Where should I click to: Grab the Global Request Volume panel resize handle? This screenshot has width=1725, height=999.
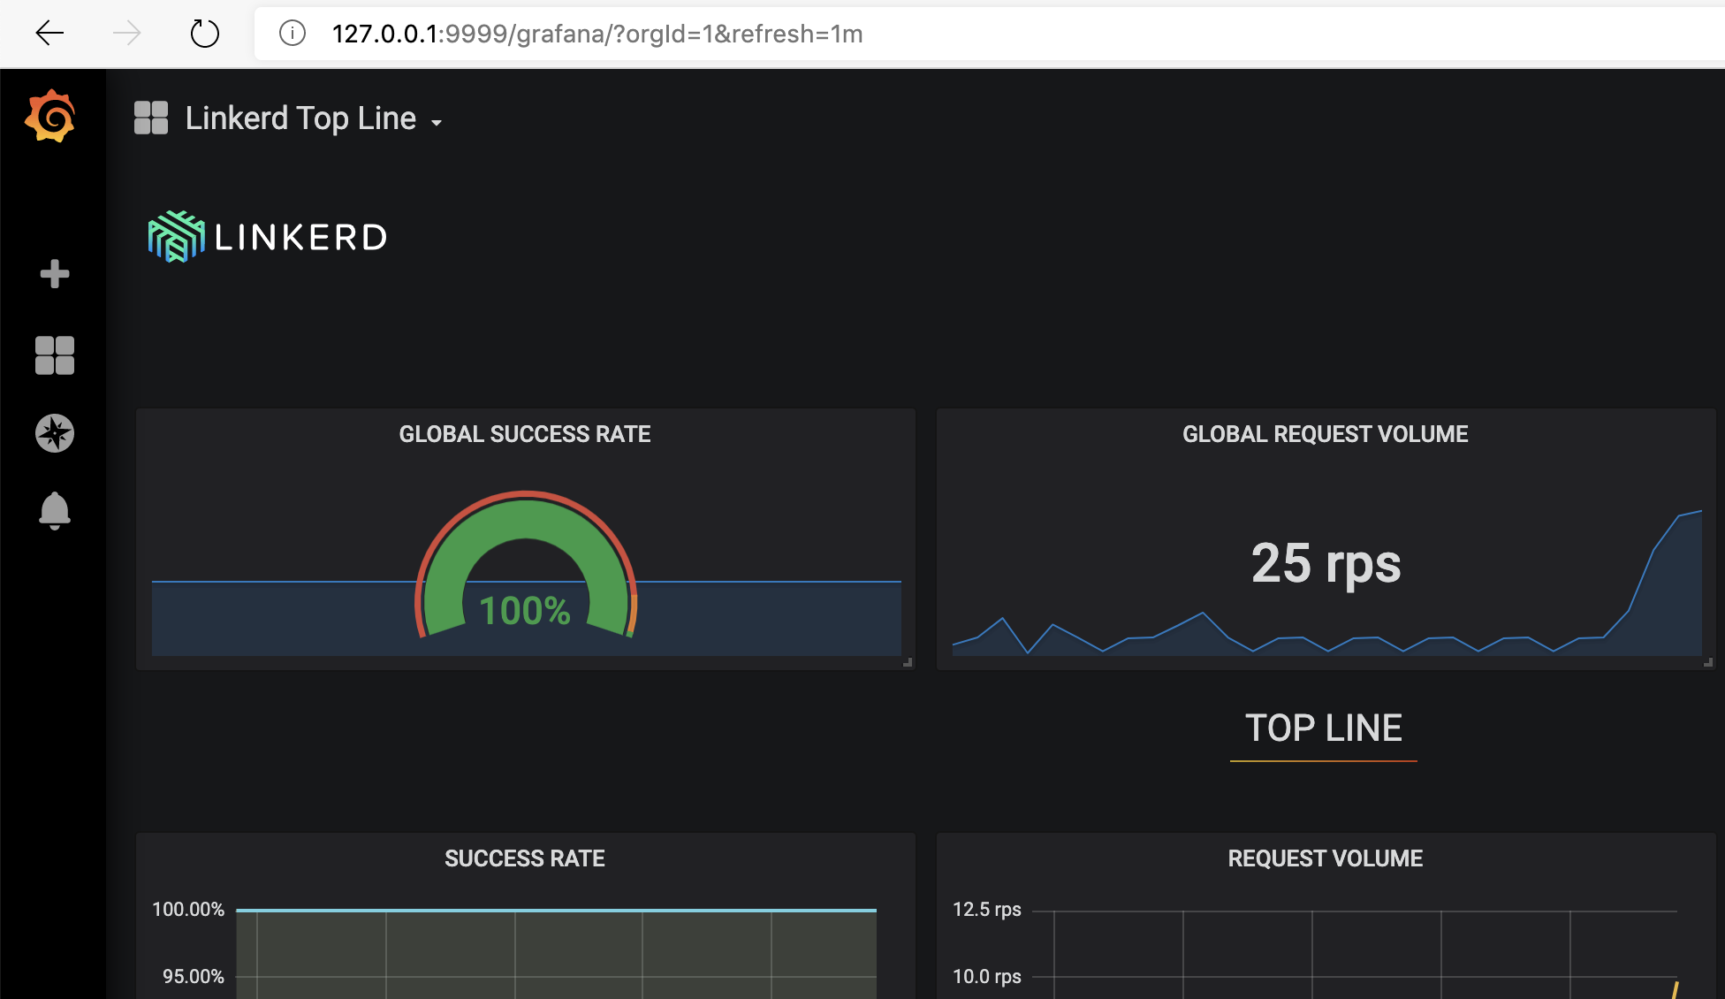(x=1708, y=662)
